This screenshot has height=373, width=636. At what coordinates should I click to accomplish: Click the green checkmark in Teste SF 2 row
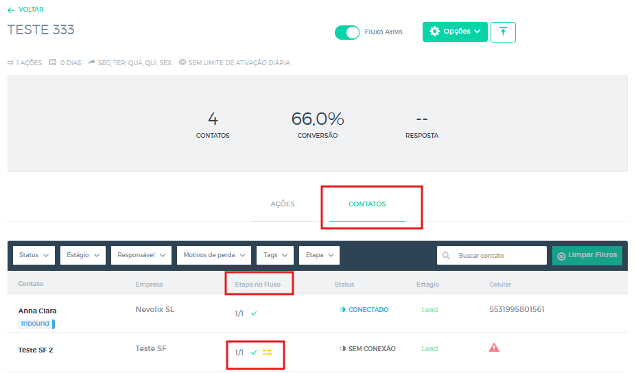click(254, 352)
